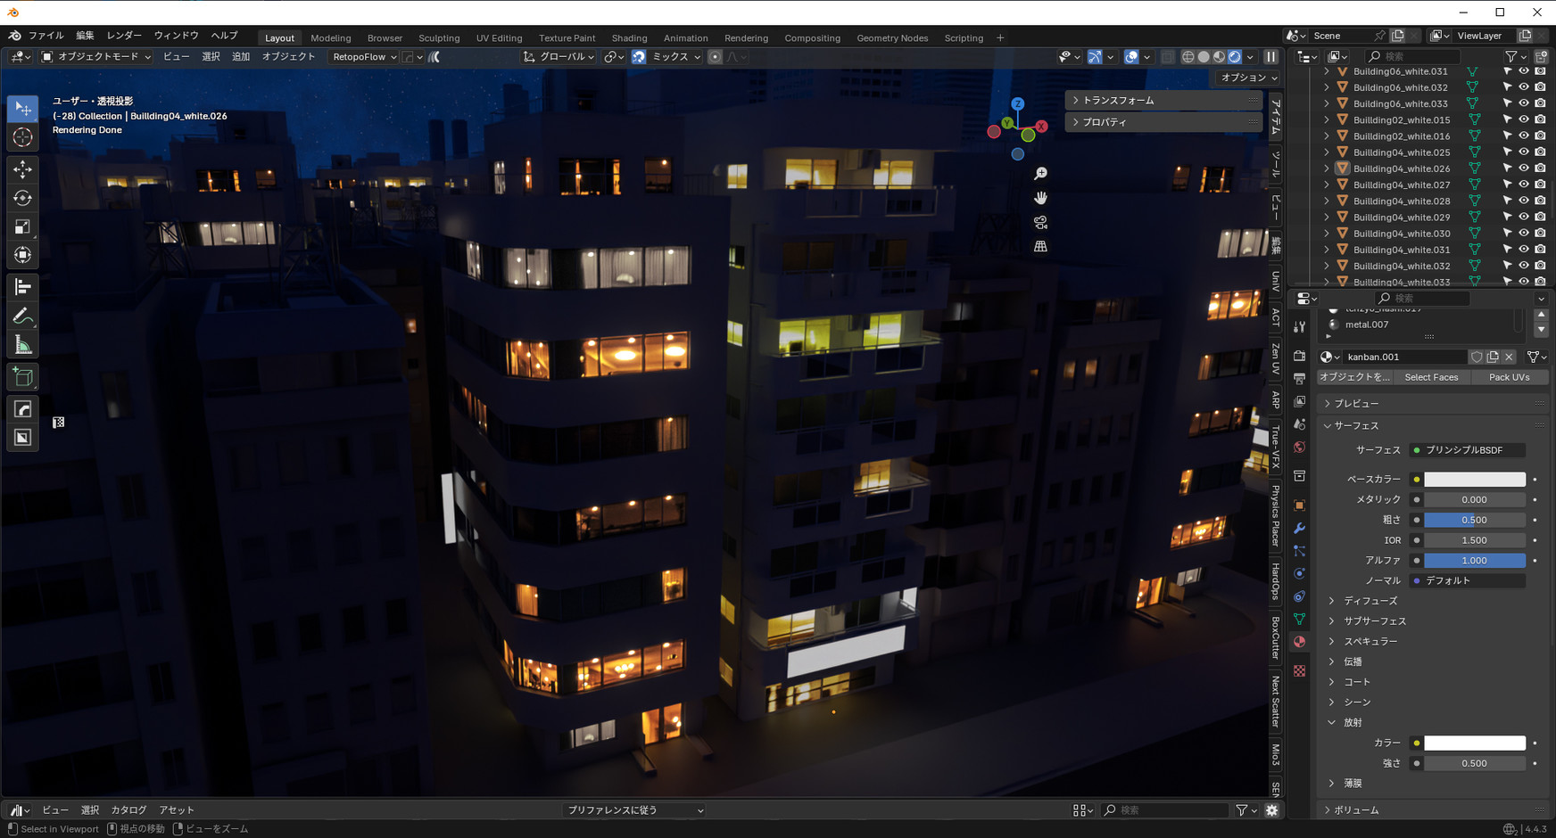1556x838 pixels.
Task: Expand the スペキュラー section
Action: (x=1370, y=642)
